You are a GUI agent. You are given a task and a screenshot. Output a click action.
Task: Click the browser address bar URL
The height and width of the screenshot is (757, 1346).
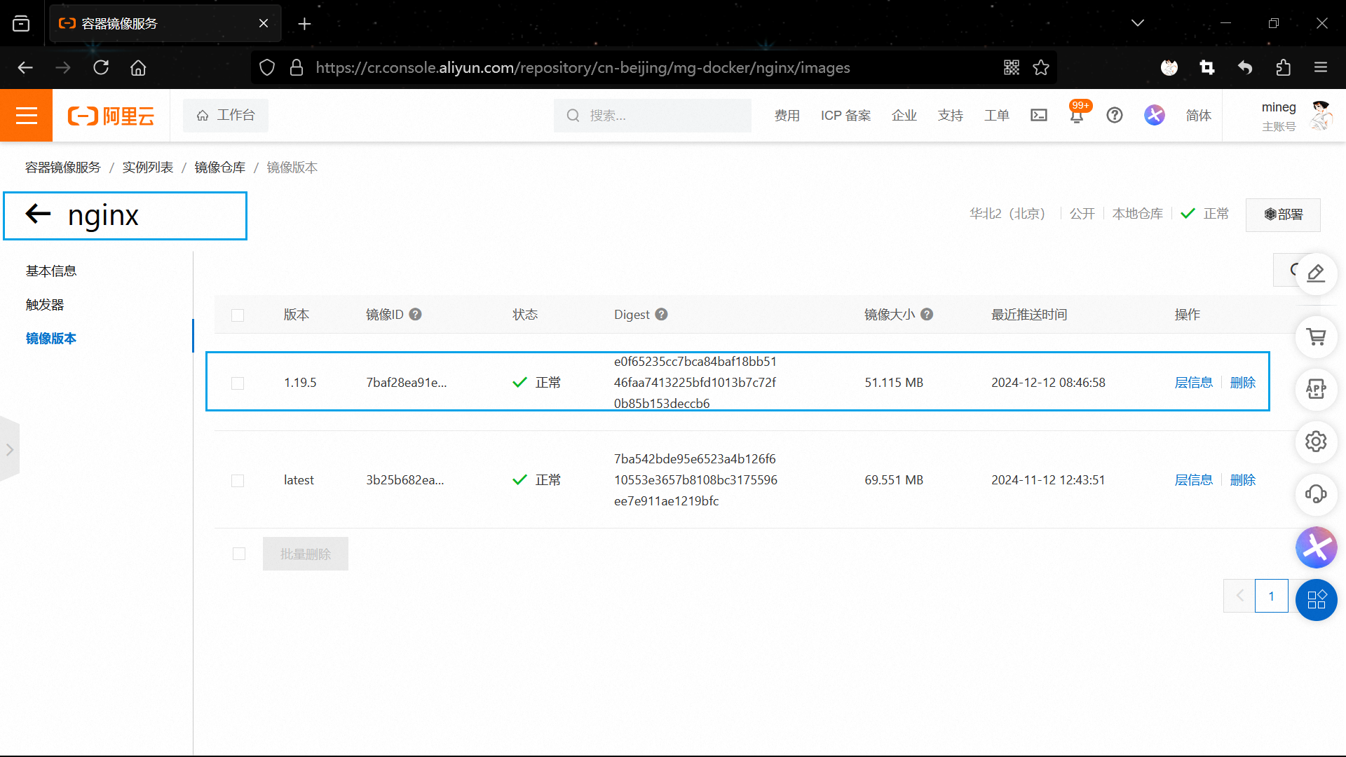(x=583, y=67)
